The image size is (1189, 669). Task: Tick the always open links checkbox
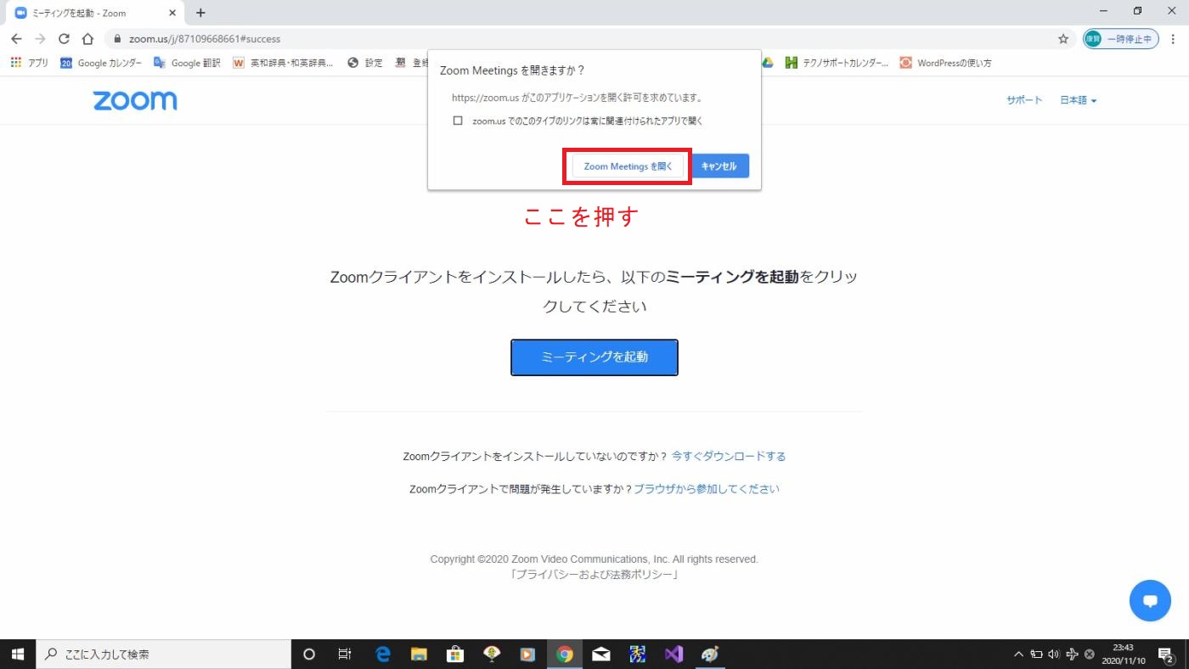pos(458,121)
